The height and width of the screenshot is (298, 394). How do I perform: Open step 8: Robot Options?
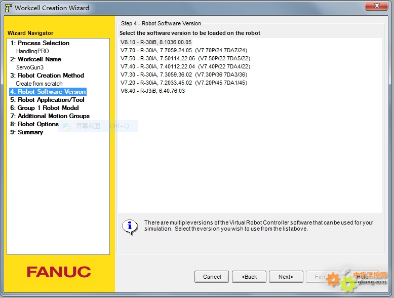click(x=34, y=124)
